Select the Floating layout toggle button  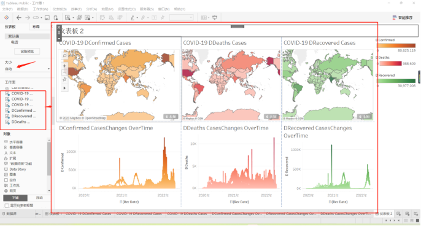39,198
